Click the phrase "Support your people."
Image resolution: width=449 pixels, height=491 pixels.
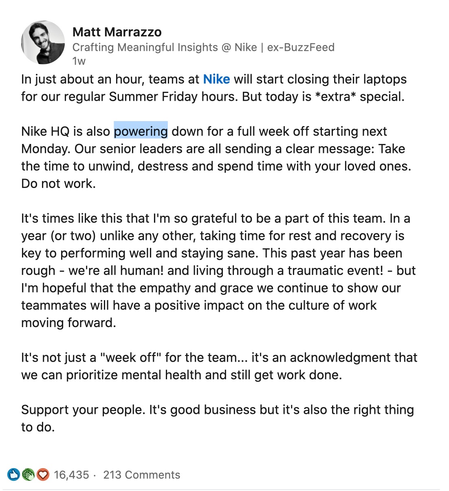click(83, 409)
